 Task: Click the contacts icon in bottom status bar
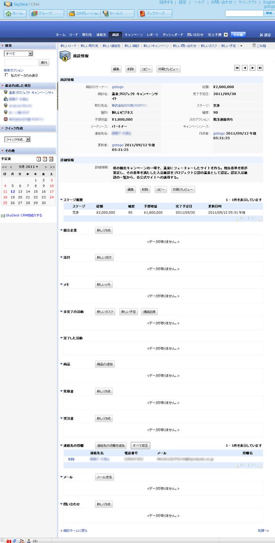coord(21,540)
